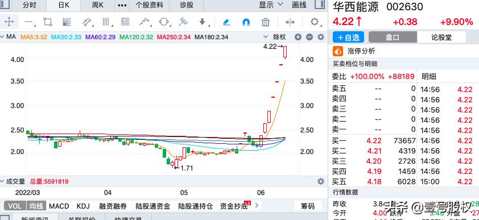Click the 画线 button
Screen dimensions: 479x220
tap(299, 5)
